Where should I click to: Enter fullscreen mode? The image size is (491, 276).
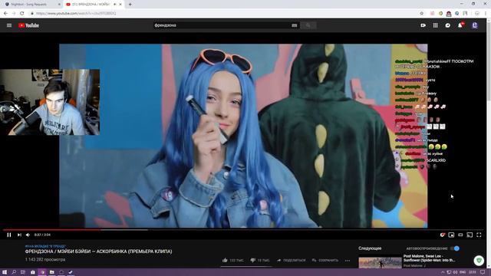pyautogui.click(x=479, y=235)
